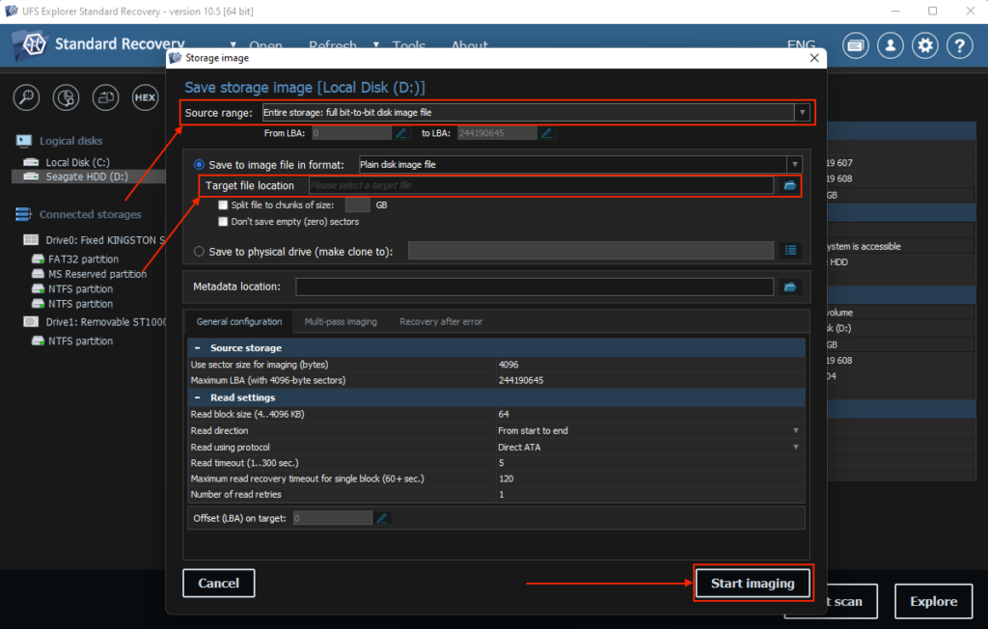This screenshot has width=988, height=629.
Task: Switch to the Multi-pass imaging tab
Action: point(338,321)
